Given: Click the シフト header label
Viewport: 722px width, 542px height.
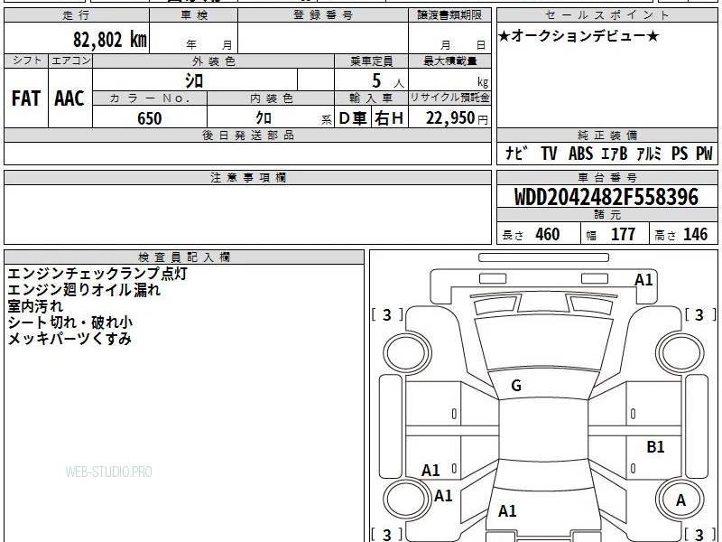Looking at the screenshot, I should click(27, 61).
